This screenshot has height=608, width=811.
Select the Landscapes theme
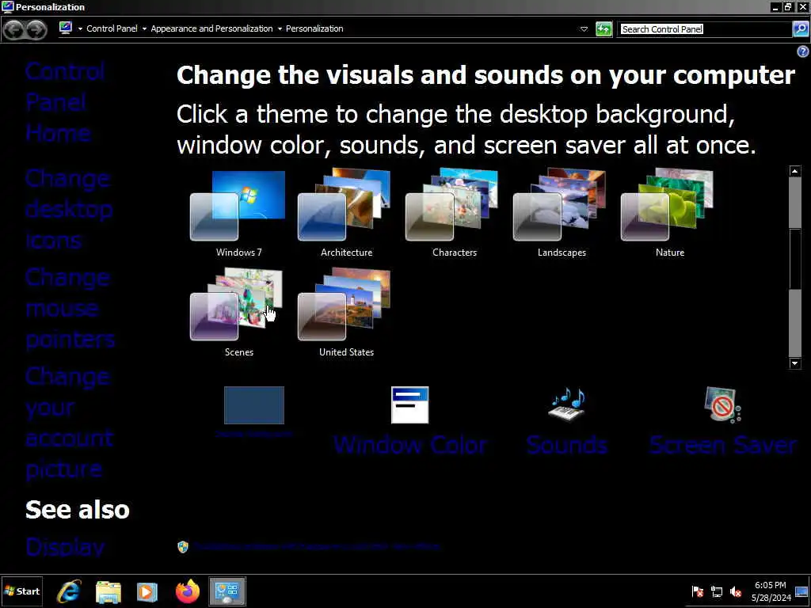click(562, 214)
